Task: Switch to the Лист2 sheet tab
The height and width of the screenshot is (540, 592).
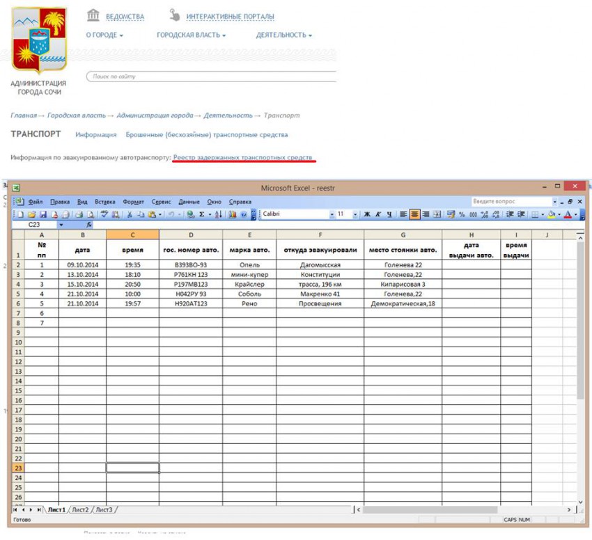Action: pyautogui.click(x=81, y=510)
